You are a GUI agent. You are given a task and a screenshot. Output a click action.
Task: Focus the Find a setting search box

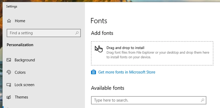click(x=44, y=33)
